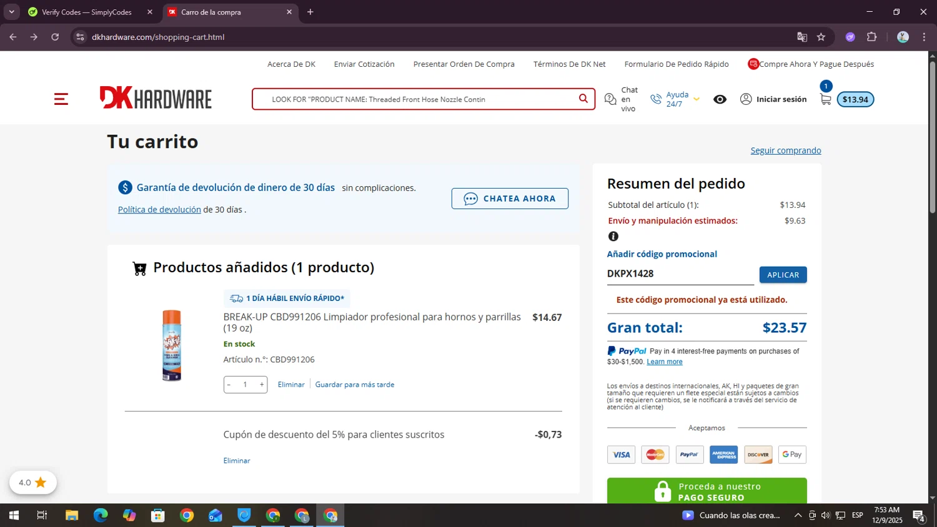Click Guardar para más tarde link

355,385
